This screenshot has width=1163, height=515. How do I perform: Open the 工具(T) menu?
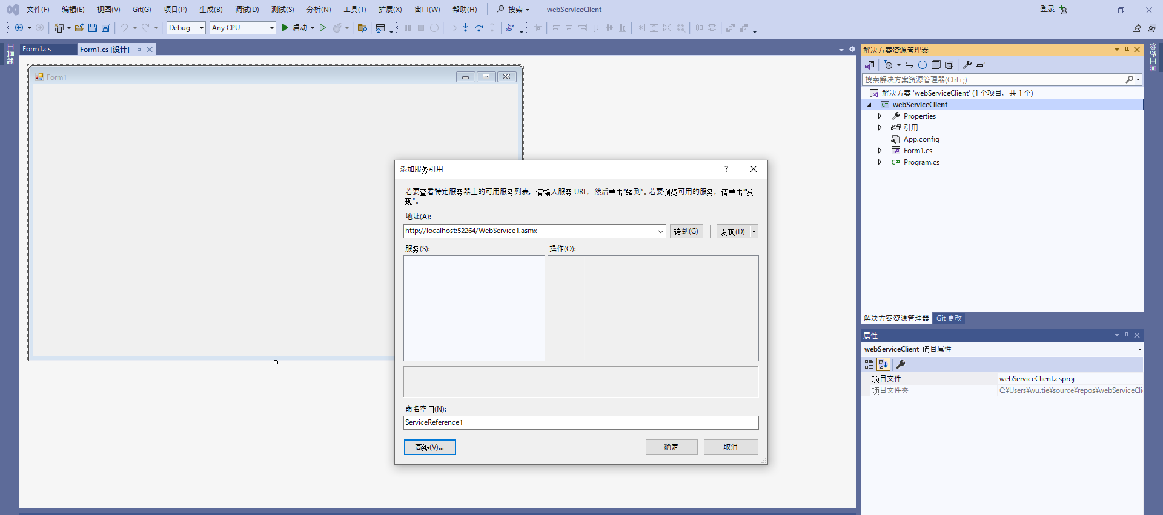pyautogui.click(x=354, y=10)
